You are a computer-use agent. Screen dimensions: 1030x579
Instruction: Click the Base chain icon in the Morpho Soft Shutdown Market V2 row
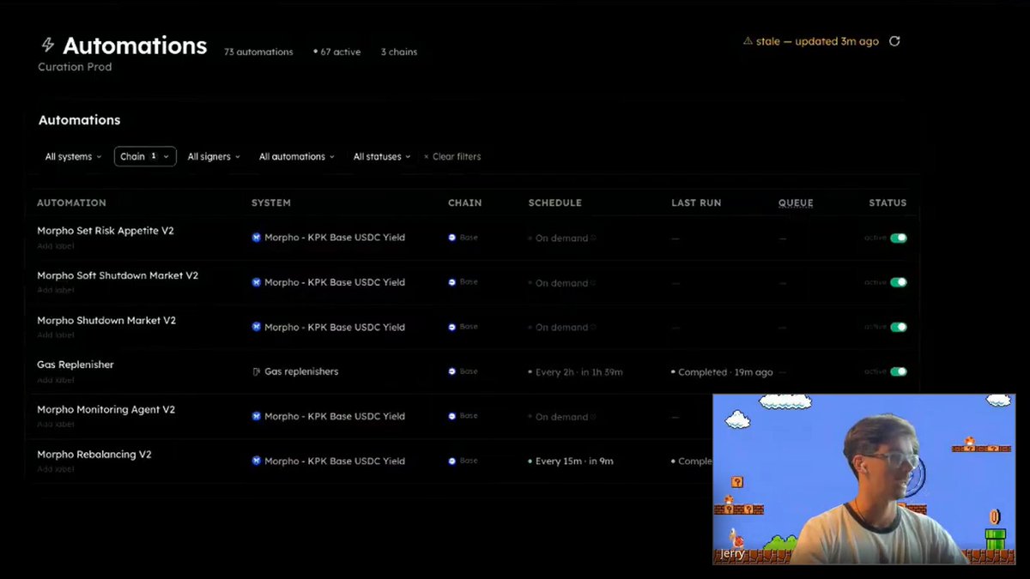click(452, 282)
